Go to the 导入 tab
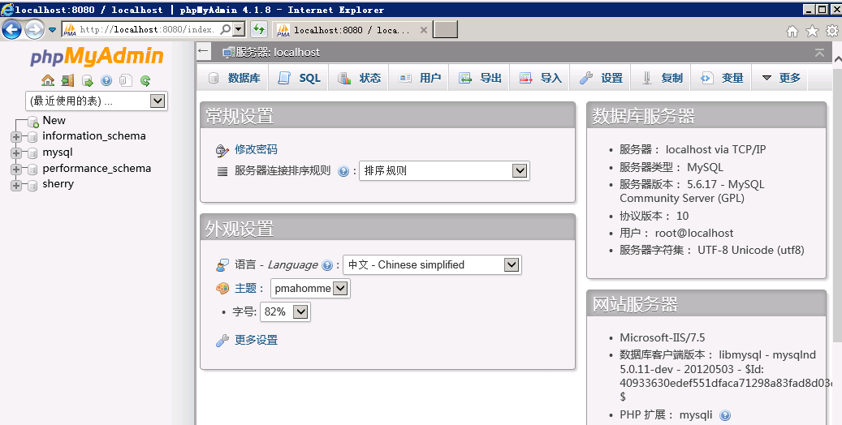The width and height of the screenshot is (842, 425). pos(540,79)
